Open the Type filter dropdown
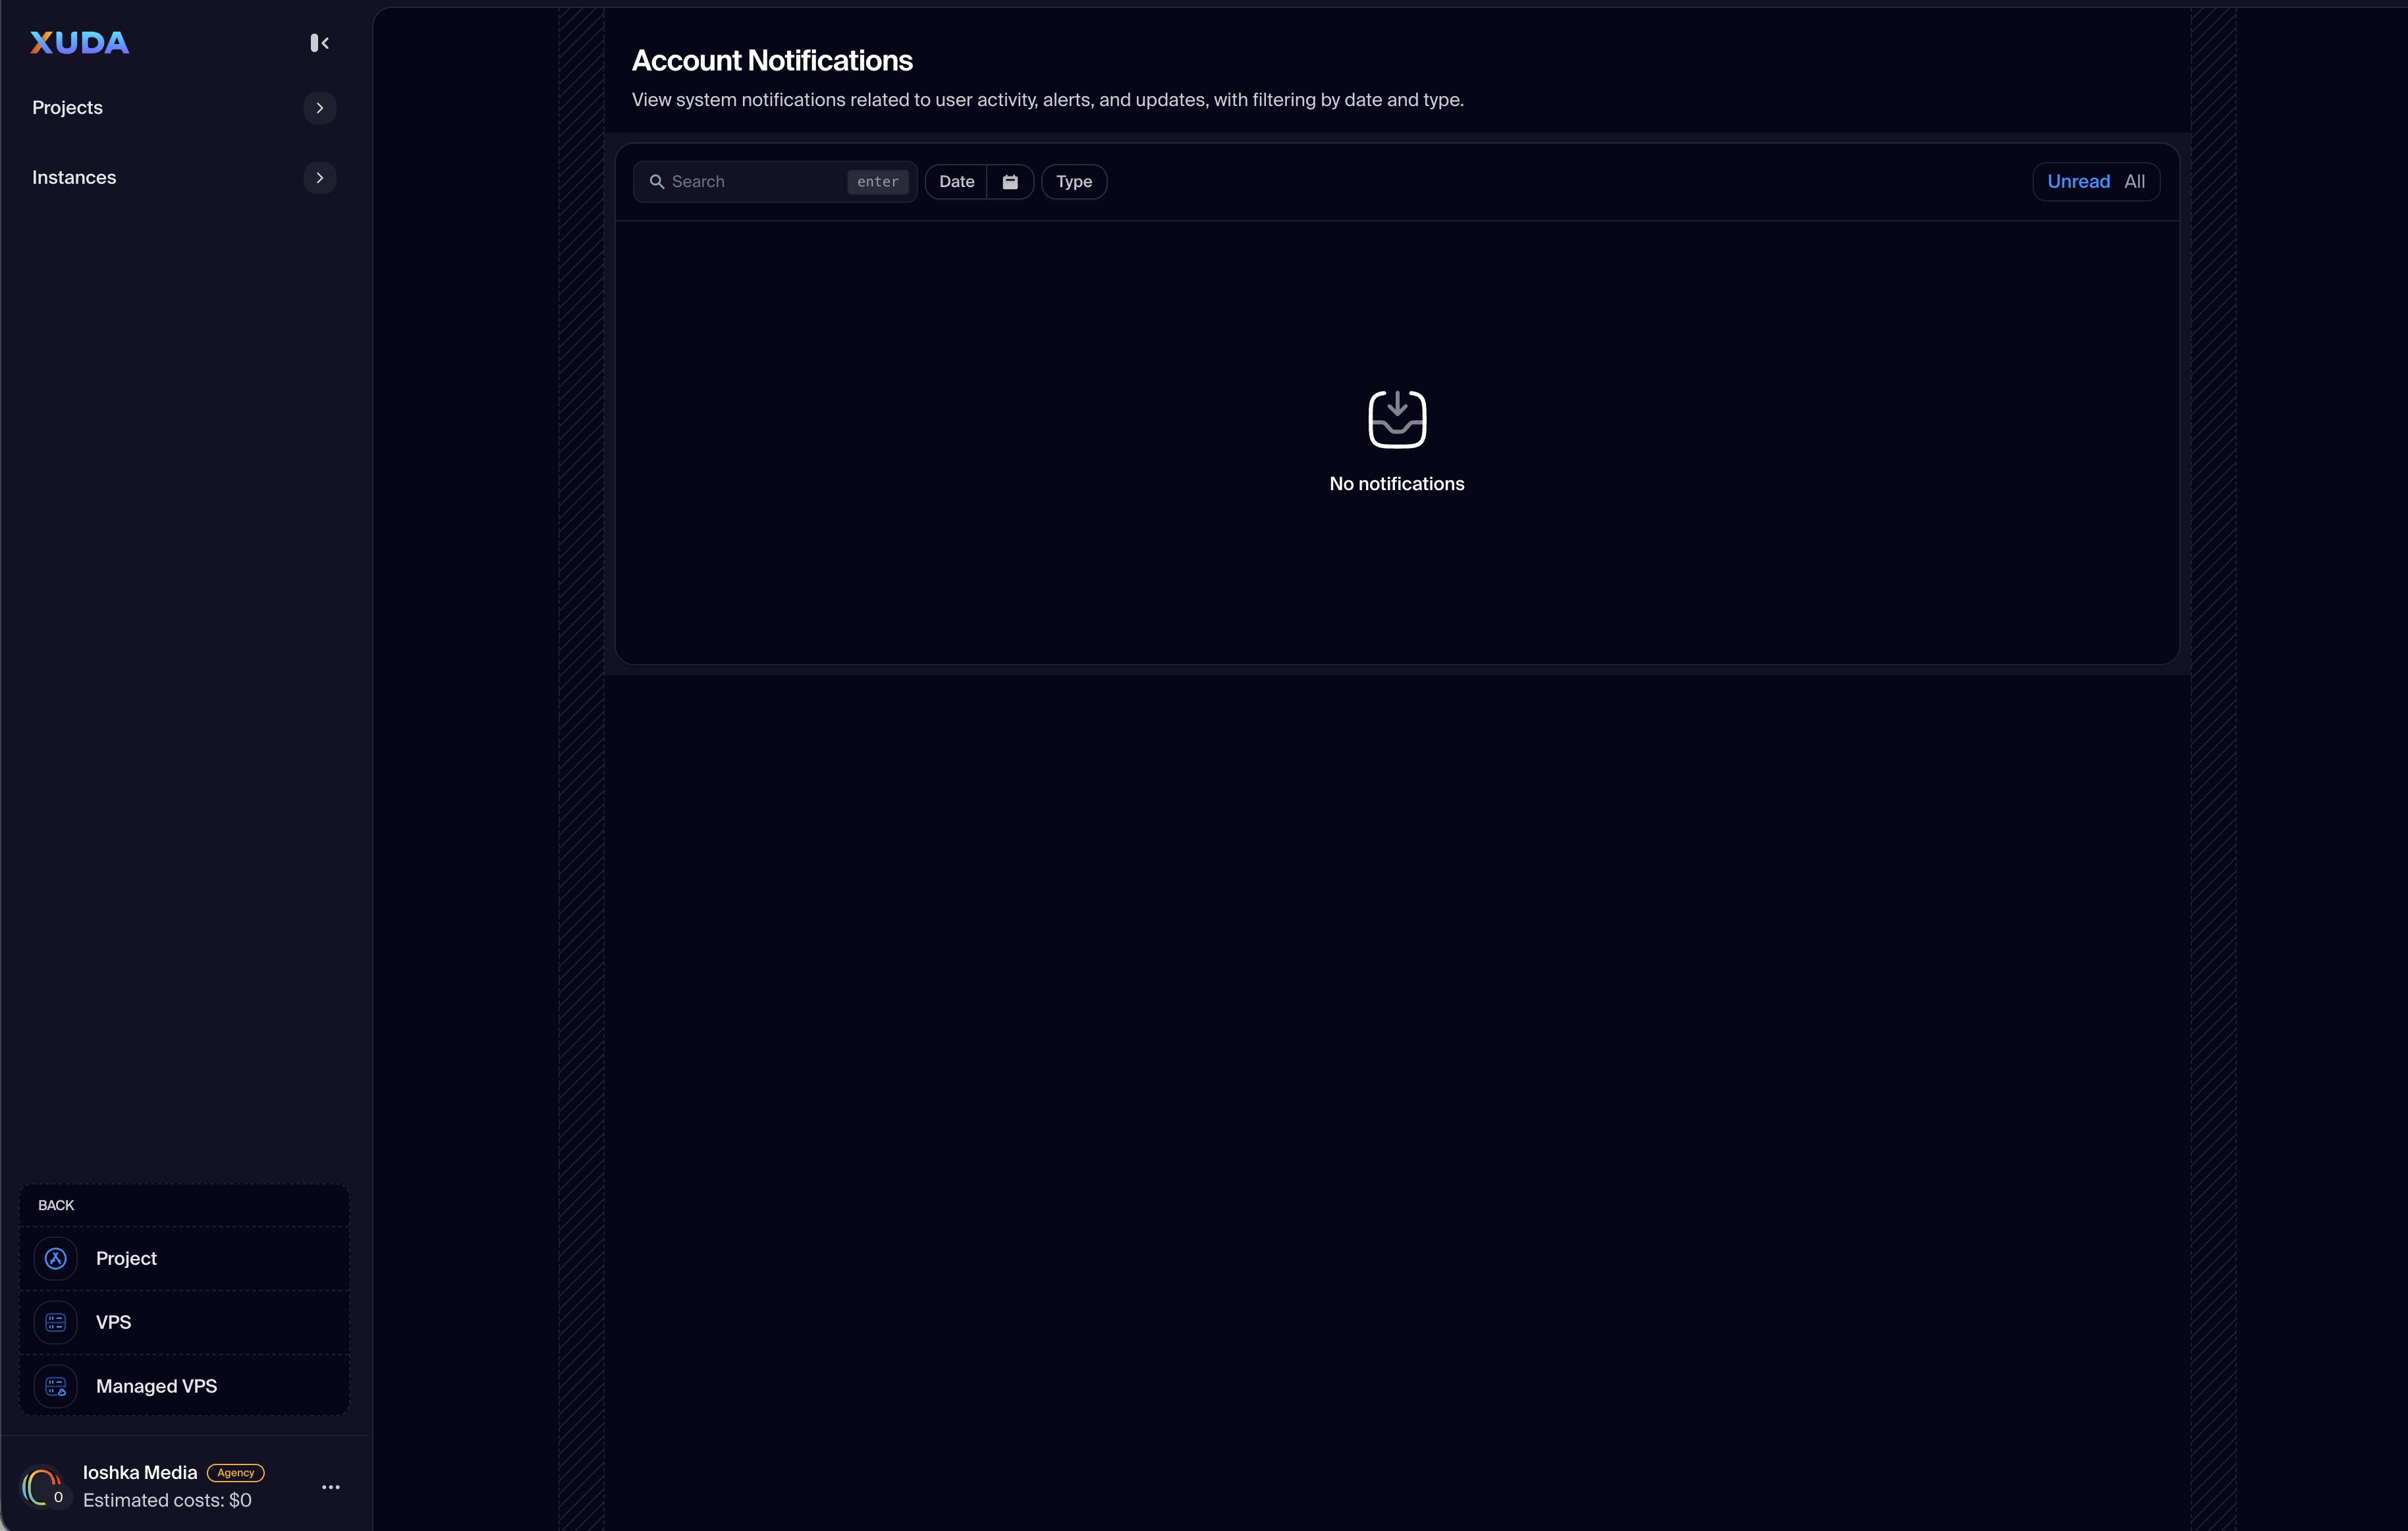This screenshot has width=2408, height=1531. 1074,182
